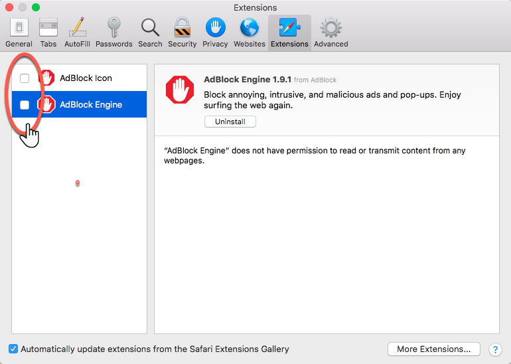Open the Security padlock pane
Image resolution: width=511 pixels, height=364 pixels.
183,33
